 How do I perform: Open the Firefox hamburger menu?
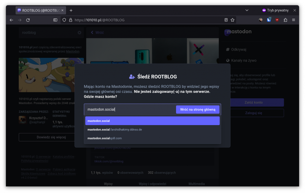[294, 20]
